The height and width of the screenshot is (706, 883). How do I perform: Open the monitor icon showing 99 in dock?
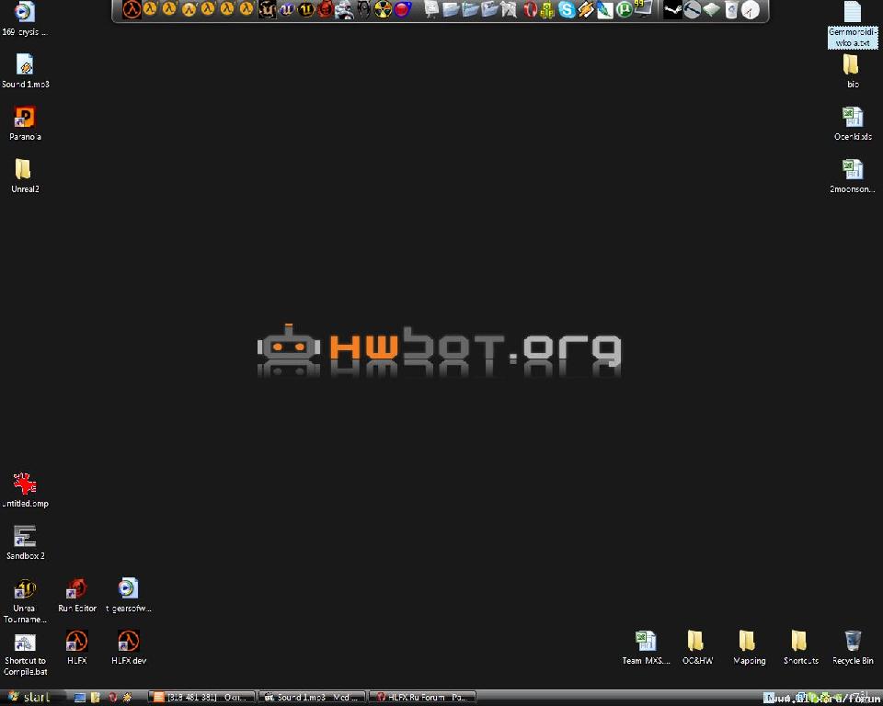pos(643,8)
